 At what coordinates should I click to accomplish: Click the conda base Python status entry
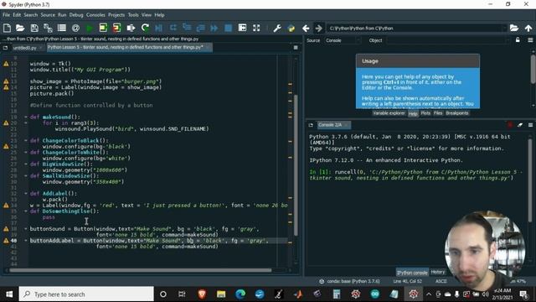click(x=349, y=281)
